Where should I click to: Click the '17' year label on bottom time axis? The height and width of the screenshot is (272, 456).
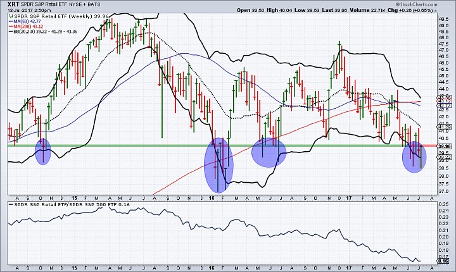(349, 268)
